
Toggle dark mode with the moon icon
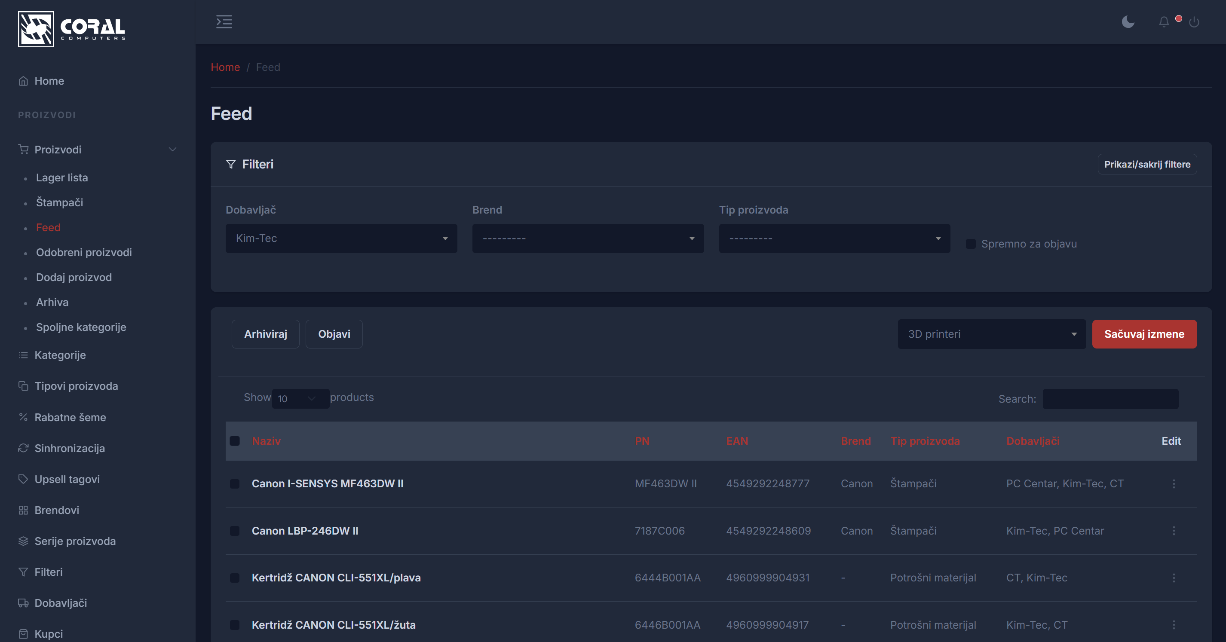click(1128, 21)
